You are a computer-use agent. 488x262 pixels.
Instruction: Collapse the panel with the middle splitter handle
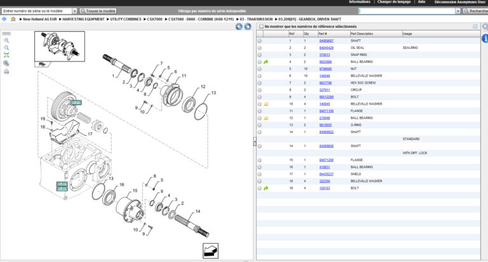pyautogui.click(x=255, y=141)
